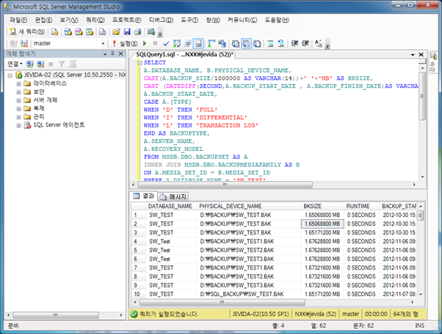Viewport: 442px width, 334px height.
Task: Expand the 서버 개체 folder node
Action: 18,100
